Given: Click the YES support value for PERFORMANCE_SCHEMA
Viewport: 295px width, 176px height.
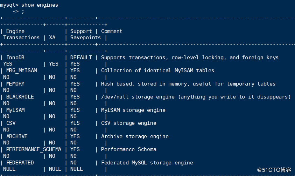Looking at the screenshot, I should tap(75, 149).
